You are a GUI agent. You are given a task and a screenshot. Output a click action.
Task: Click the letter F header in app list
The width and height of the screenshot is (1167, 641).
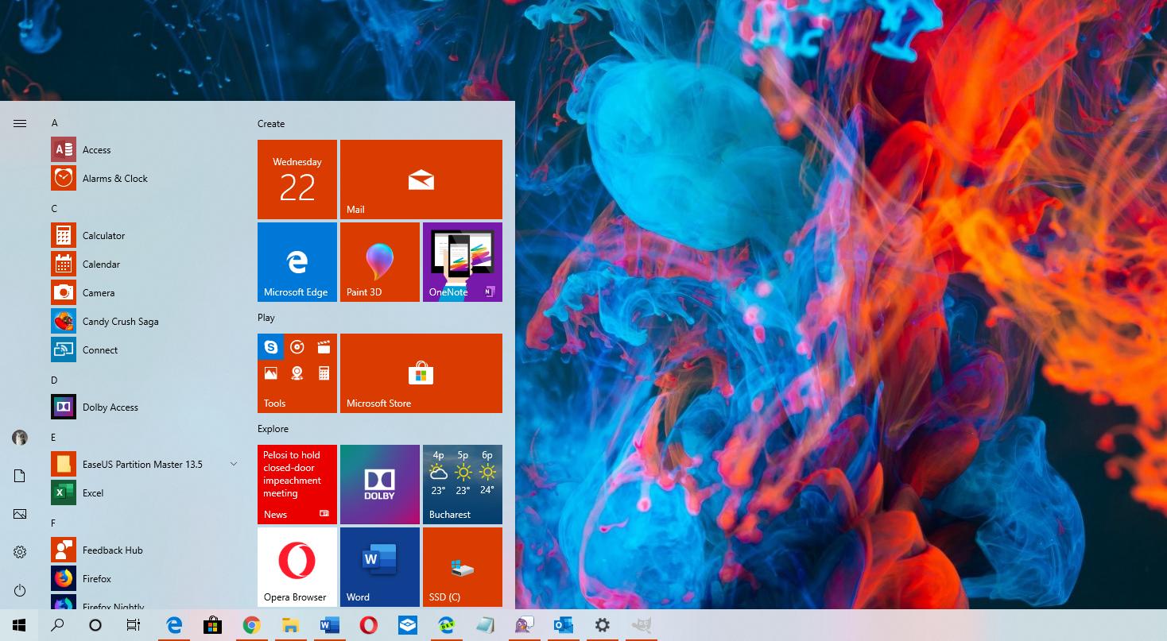coord(53,523)
